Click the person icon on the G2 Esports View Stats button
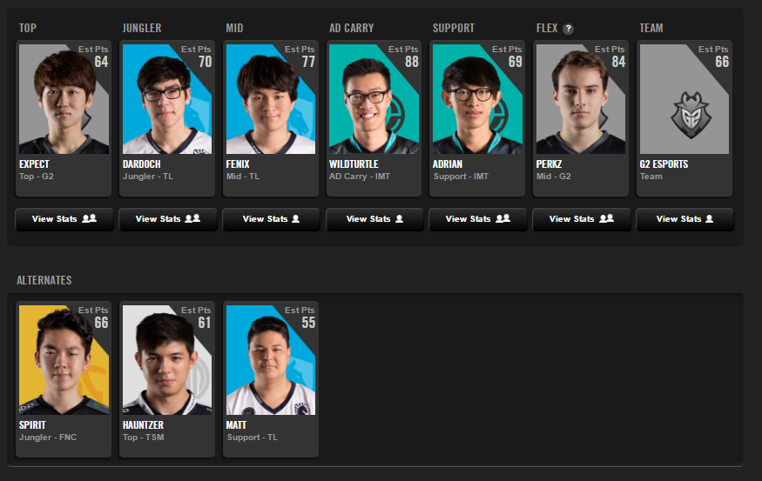The height and width of the screenshot is (481, 762). (709, 219)
